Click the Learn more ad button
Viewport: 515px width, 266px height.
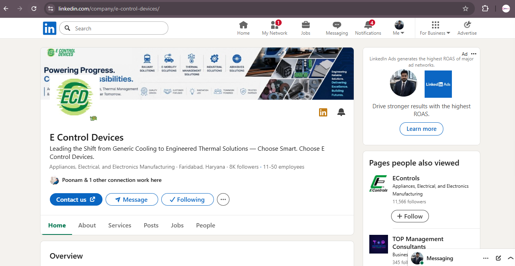[x=422, y=129]
